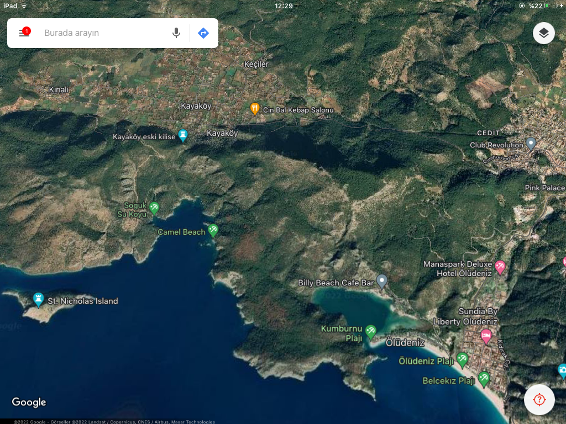Tap the microphone for voice search
Viewport: 566px width, 424px height.
coord(176,33)
